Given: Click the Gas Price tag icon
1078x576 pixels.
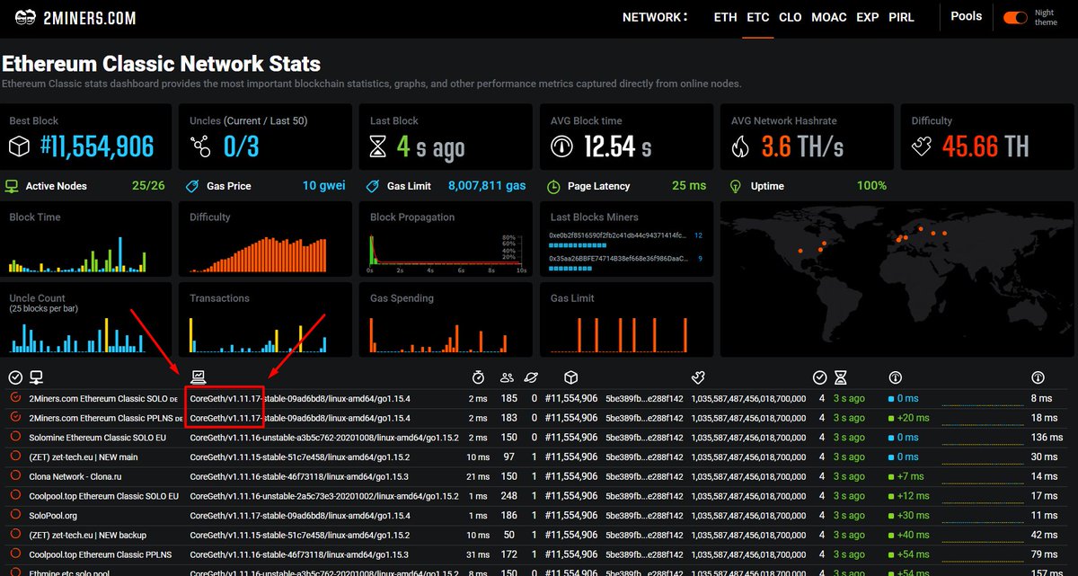Looking at the screenshot, I should point(192,186).
